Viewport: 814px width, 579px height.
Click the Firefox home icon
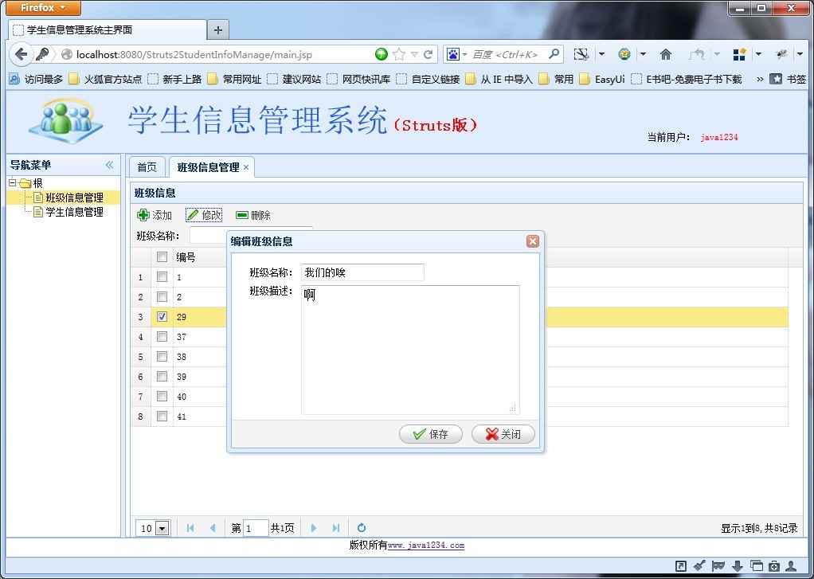[x=666, y=54]
